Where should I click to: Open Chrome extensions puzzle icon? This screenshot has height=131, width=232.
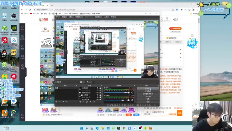(182, 10)
